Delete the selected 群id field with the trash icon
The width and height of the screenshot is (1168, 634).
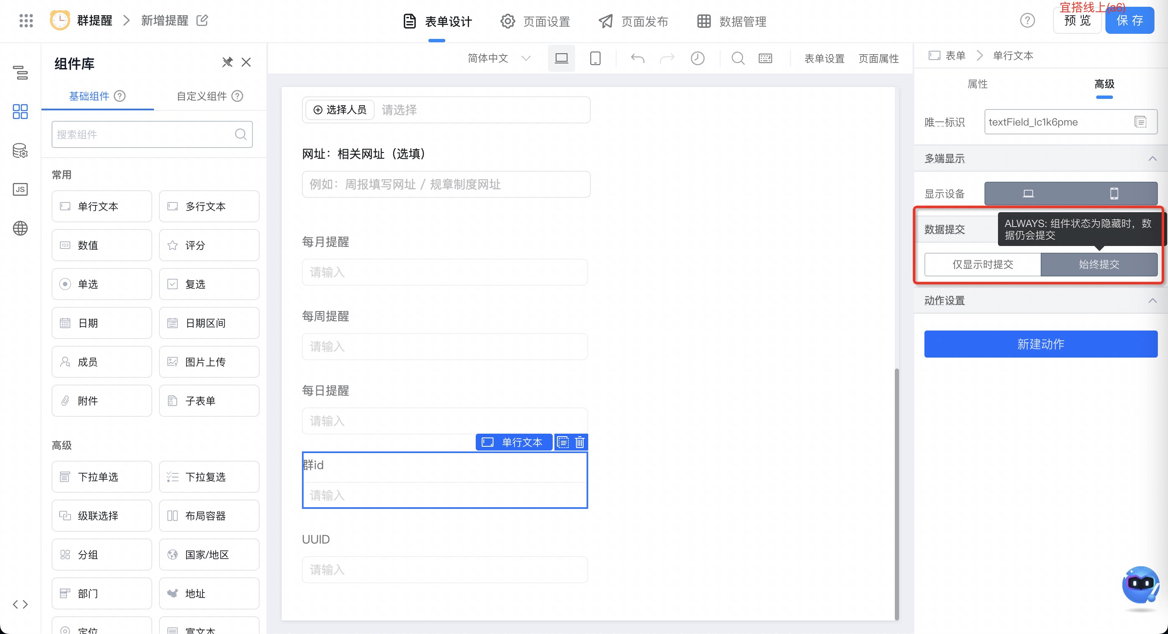(x=579, y=442)
